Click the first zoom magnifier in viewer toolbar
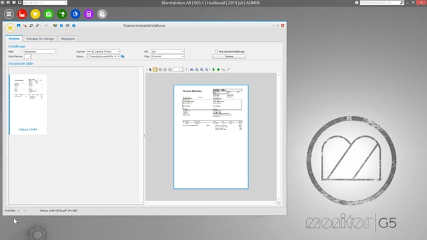Image resolution: width=427 pixels, height=240 pixels. tap(197, 69)
